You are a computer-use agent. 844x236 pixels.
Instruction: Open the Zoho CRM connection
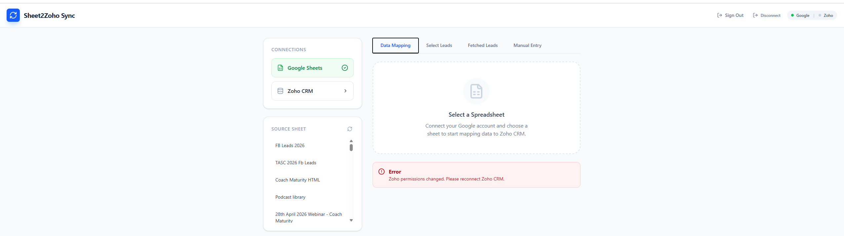point(312,91)
